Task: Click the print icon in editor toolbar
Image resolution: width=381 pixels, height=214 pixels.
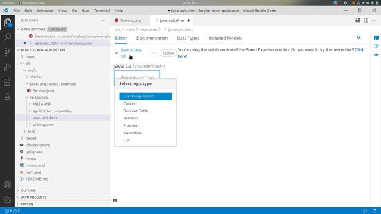Action: (358, 20)
